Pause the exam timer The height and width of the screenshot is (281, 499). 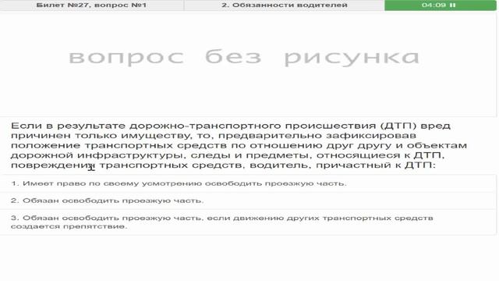click(x=453, y=5)
